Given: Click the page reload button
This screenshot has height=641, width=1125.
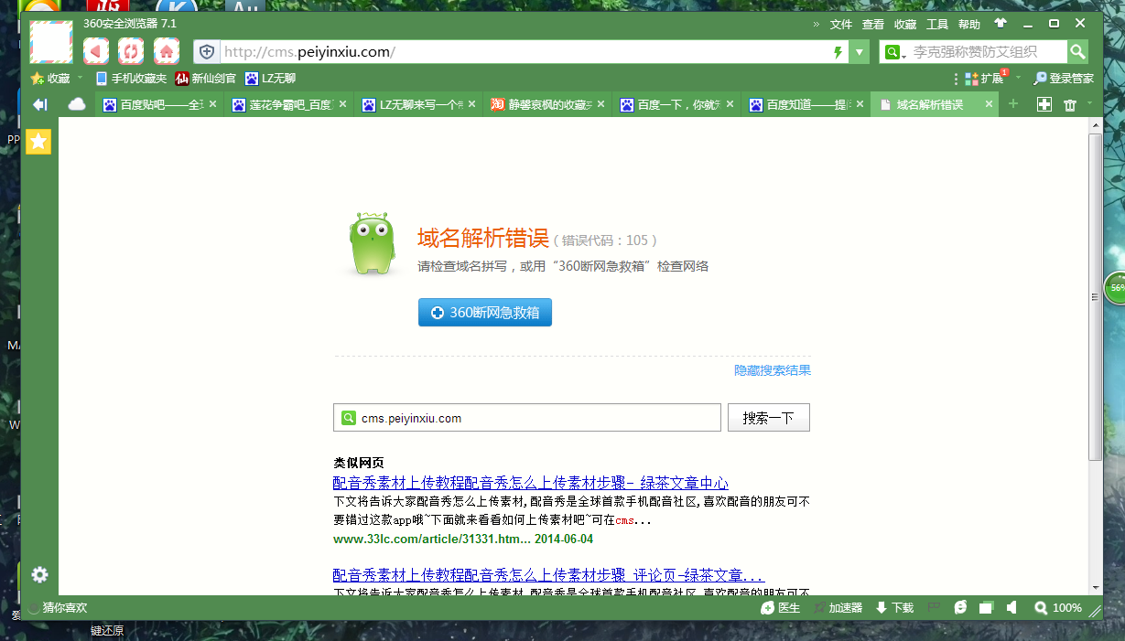Looking at the screenshot, I should 131,51.
